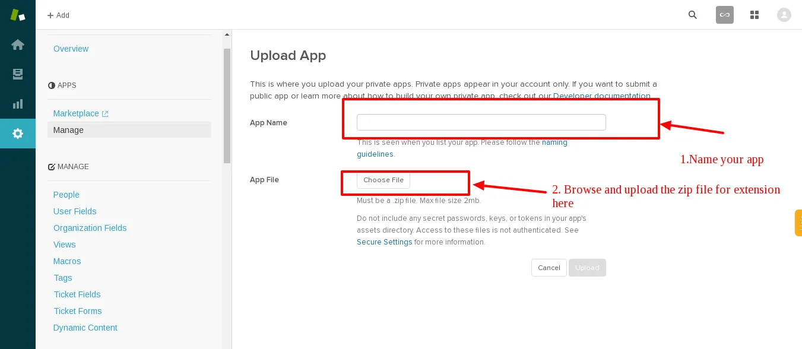
Task: Open the Developer documentation link
Action: coord(602,96)
